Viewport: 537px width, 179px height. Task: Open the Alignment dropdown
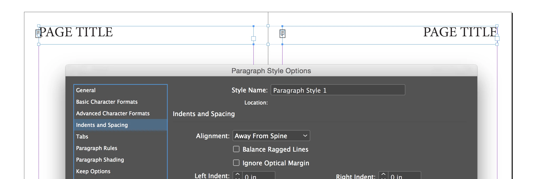(x=271, y=136)
